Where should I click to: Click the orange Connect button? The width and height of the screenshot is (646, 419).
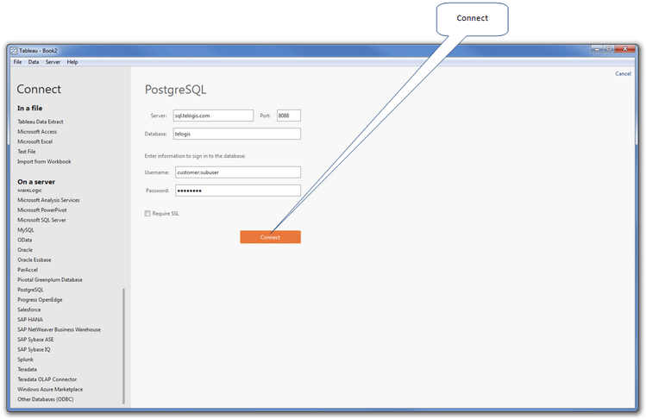tap(270, 237)
